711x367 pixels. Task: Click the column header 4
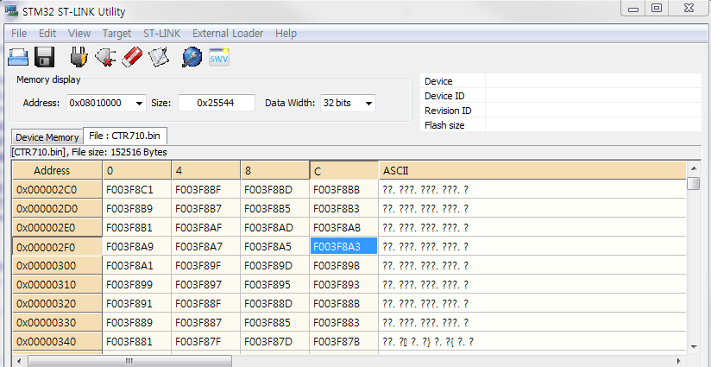[x=206, y=170]
